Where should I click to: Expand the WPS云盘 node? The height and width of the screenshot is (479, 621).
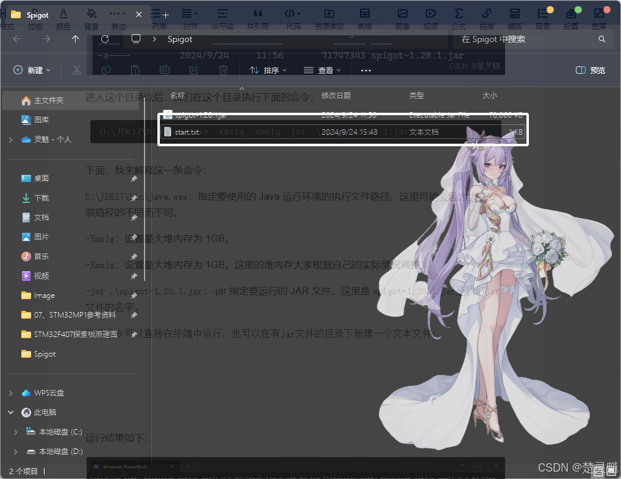click(x=11, y=393)
